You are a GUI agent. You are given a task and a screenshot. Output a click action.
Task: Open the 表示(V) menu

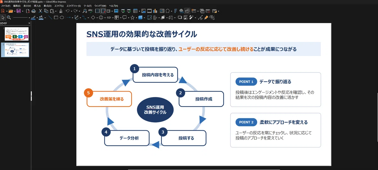28,6
